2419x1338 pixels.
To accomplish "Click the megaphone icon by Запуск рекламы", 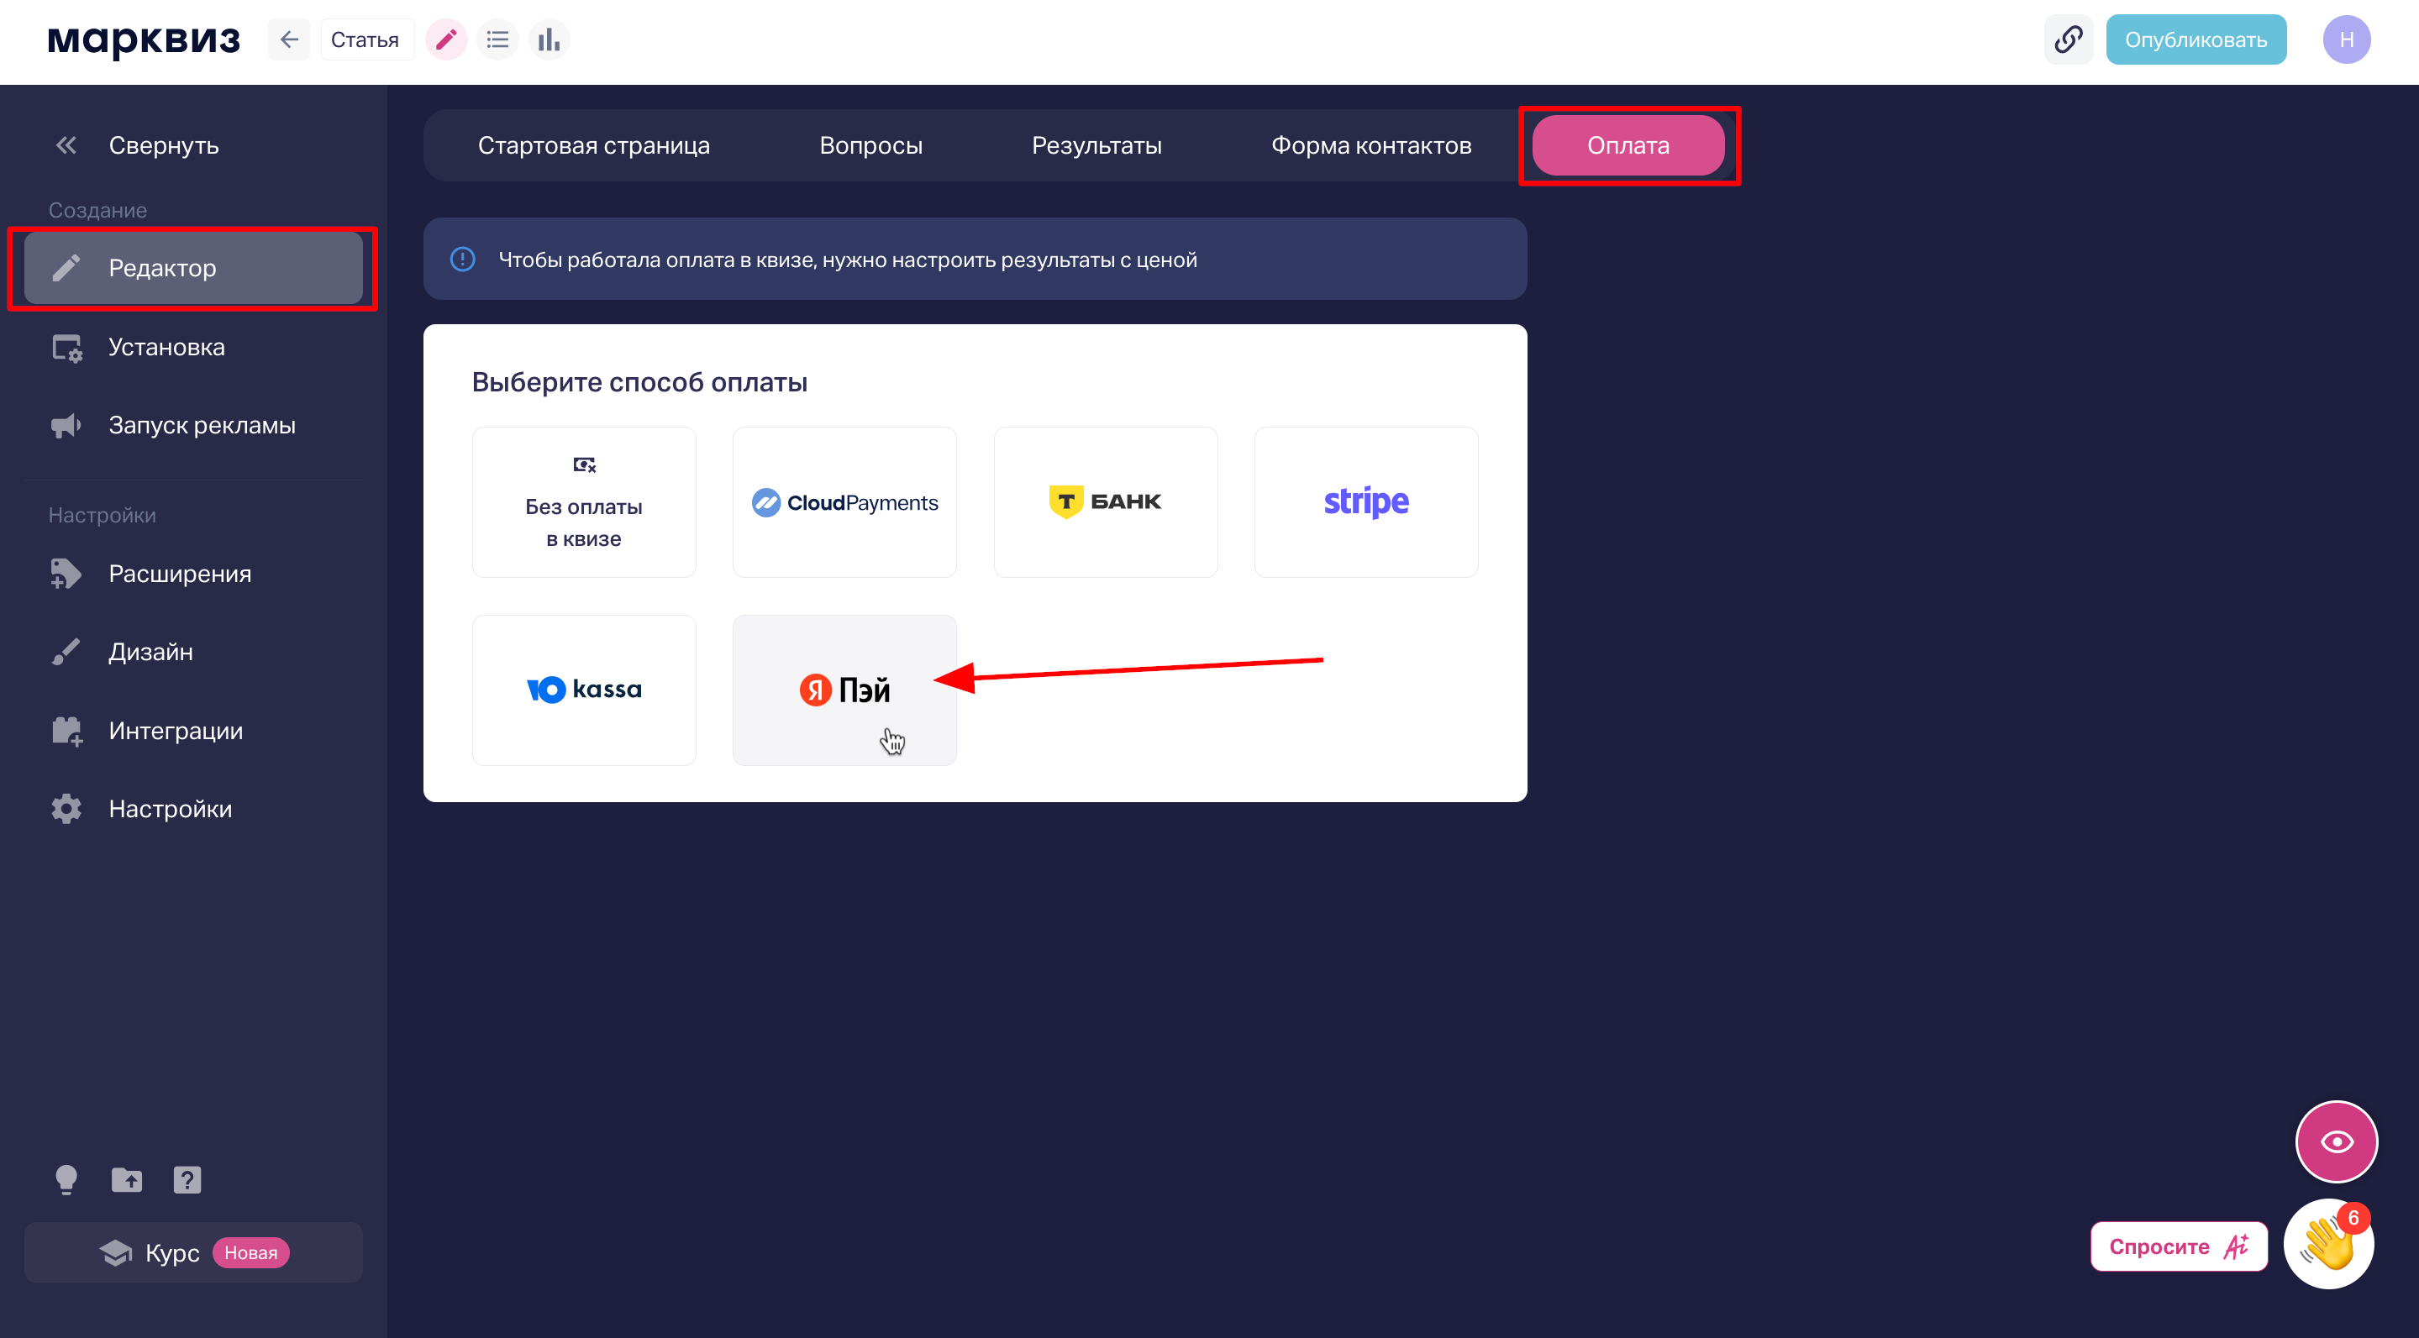I will tap(66, 425).
